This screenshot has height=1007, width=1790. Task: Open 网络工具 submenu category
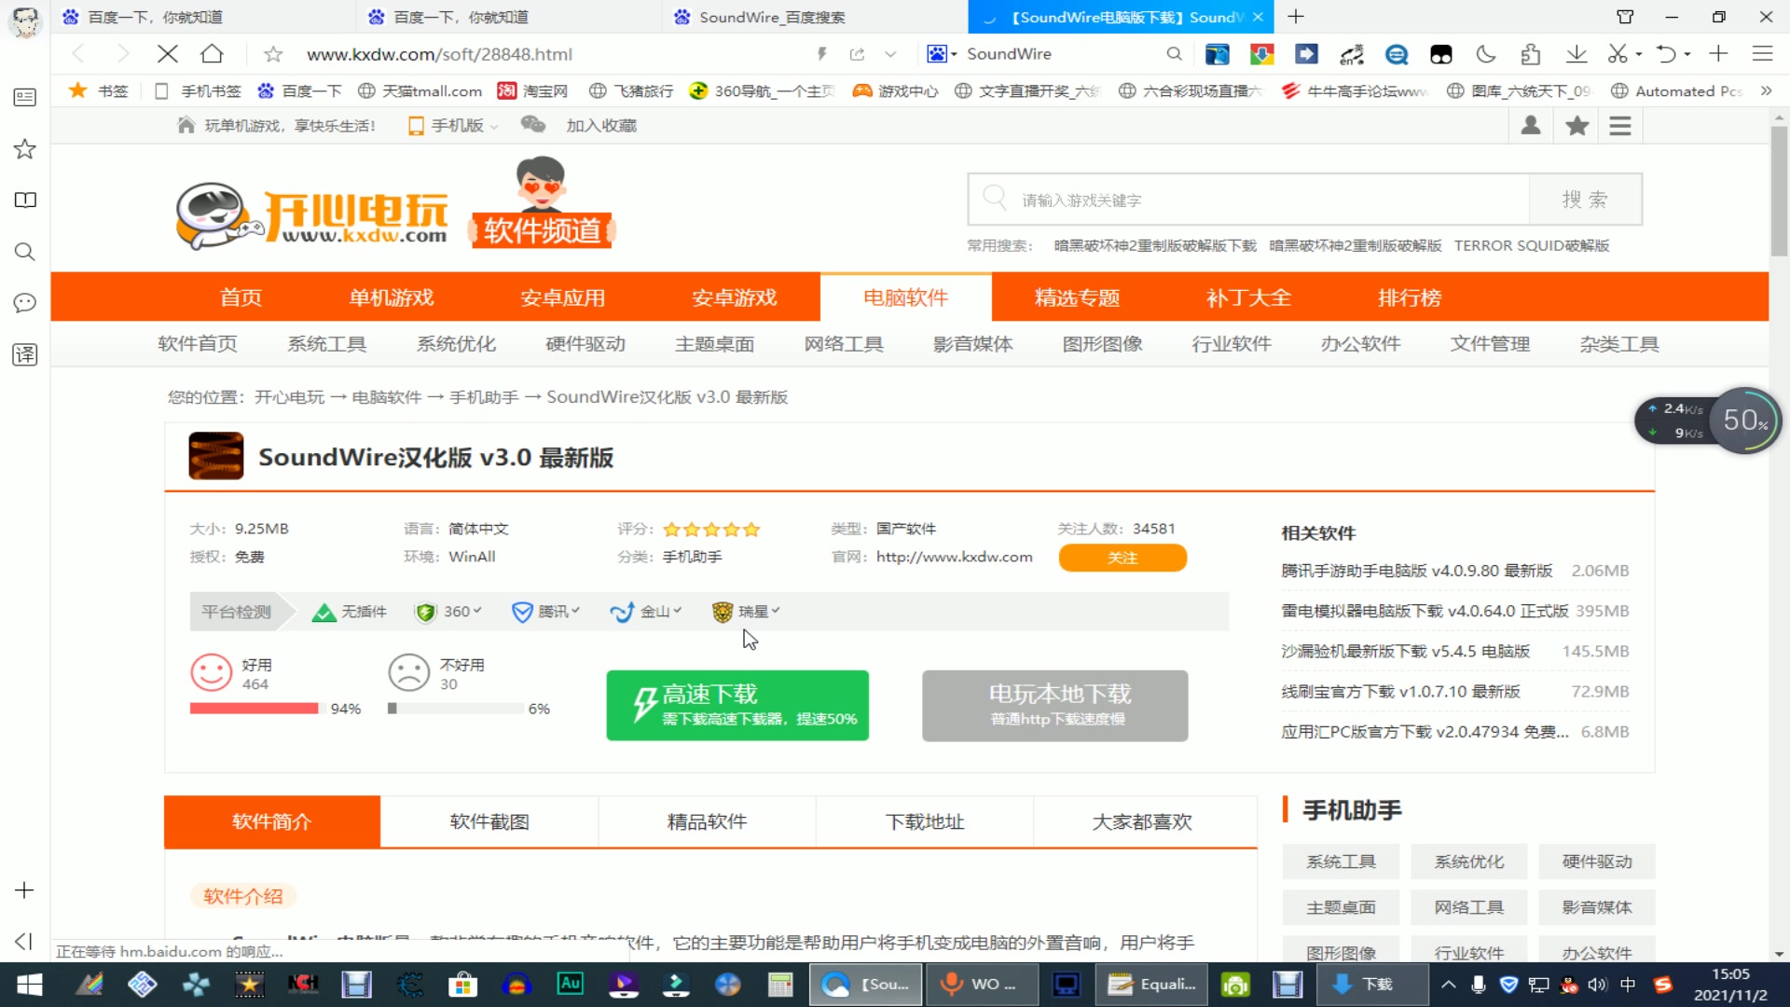[x=844, y=344]
